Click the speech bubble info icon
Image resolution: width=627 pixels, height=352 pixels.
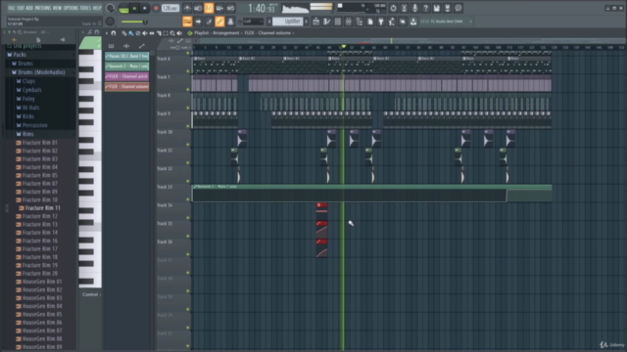[x=458, y=8]
